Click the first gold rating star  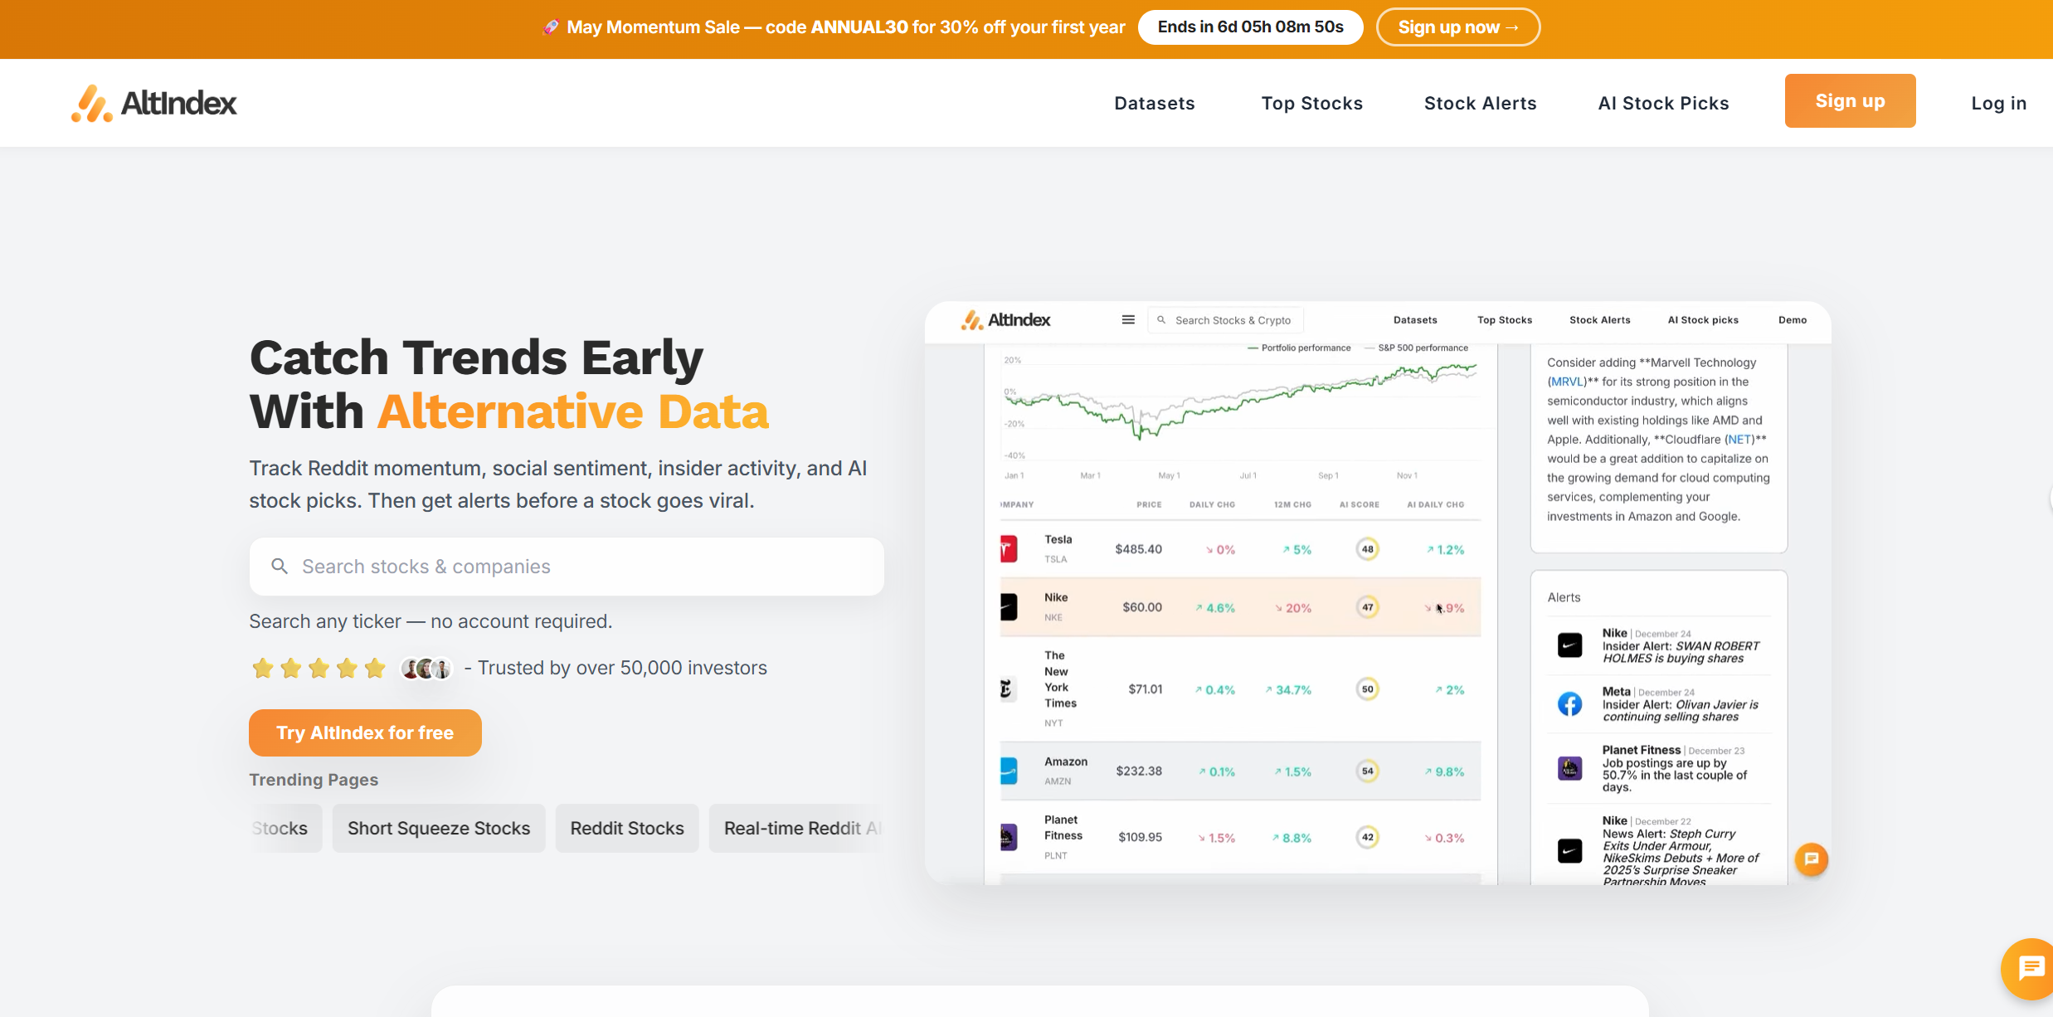263,668
